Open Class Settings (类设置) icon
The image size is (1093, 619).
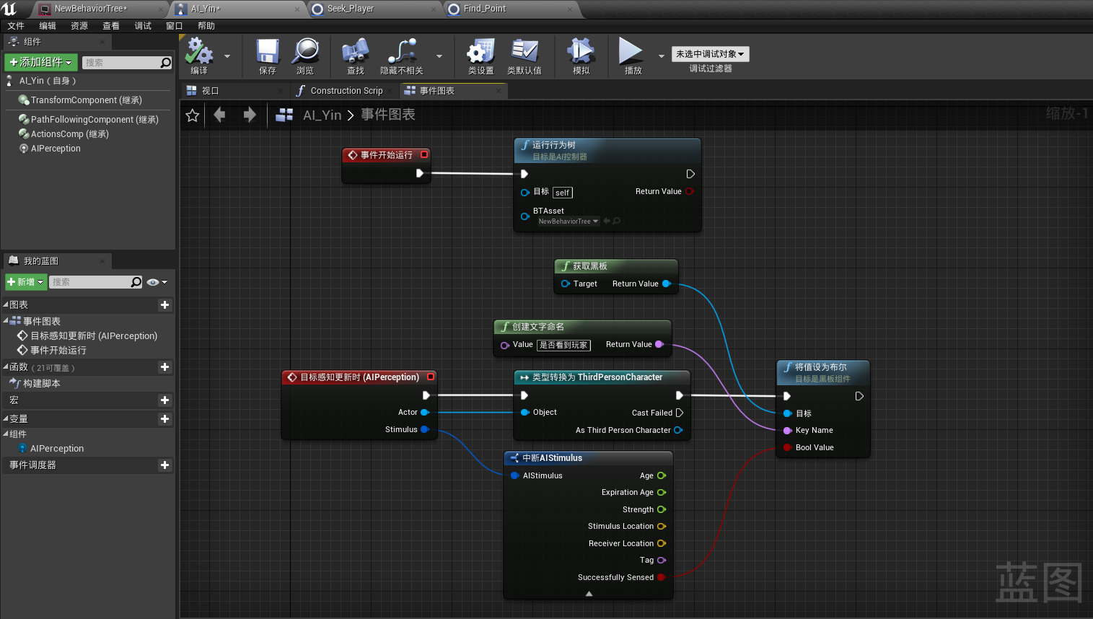480,52
